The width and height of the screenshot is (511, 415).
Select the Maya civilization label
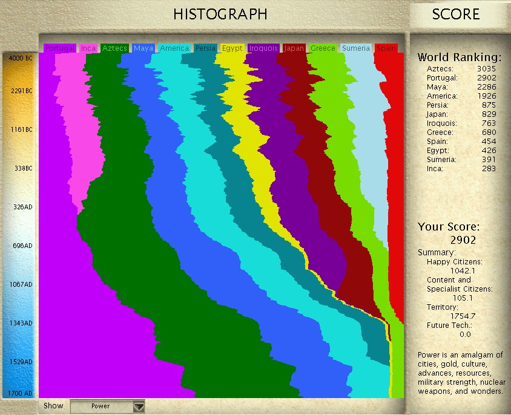point(143,48)
